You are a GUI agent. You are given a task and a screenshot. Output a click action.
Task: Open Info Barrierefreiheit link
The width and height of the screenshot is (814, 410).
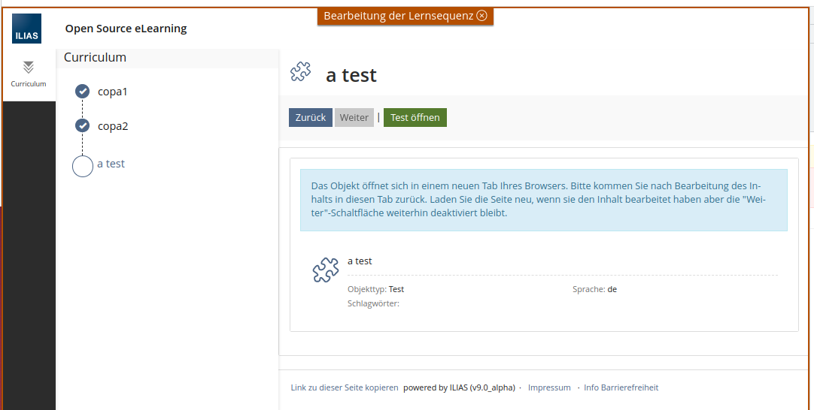pos(621,387)
